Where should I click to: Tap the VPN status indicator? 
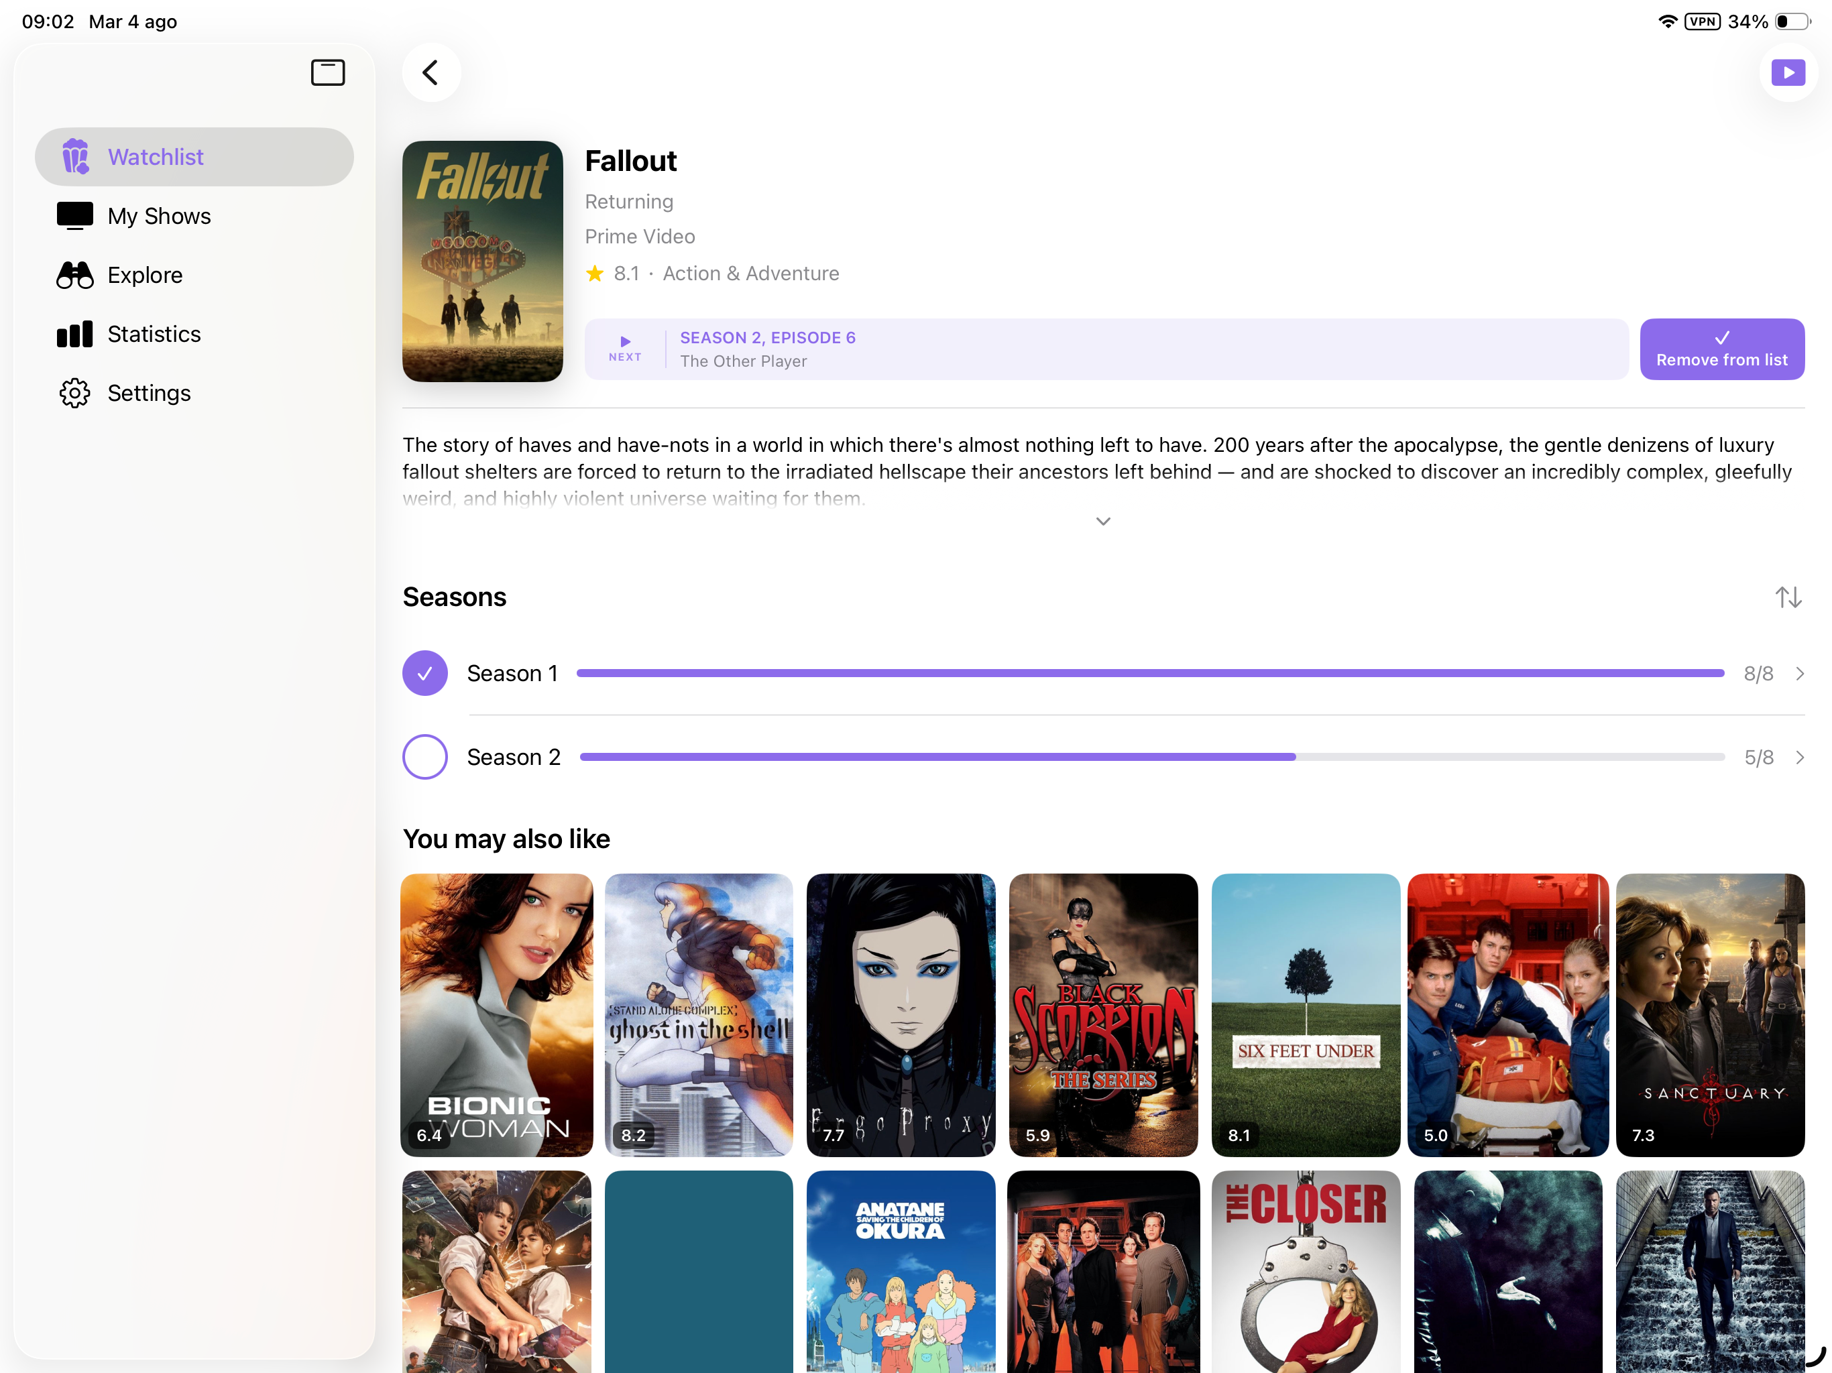(1703, 21)
